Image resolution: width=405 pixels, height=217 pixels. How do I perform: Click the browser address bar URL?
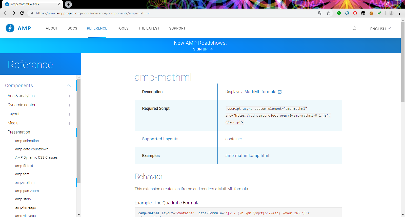[93, 13]
